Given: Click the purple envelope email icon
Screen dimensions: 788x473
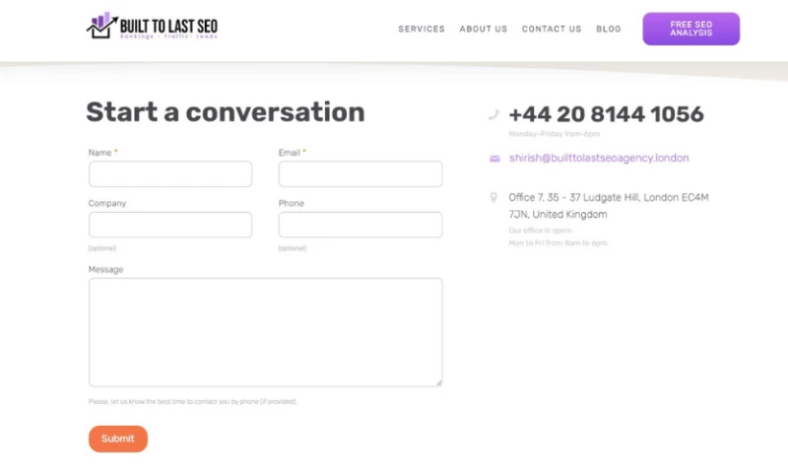Looking at the screenshot, I should pos(494,159).
